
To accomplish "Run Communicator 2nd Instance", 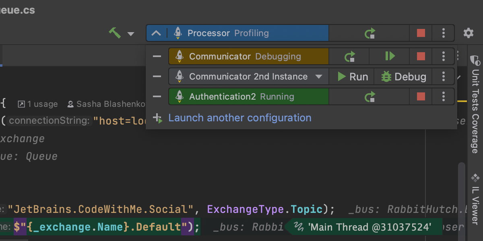I will coord(353,76).
